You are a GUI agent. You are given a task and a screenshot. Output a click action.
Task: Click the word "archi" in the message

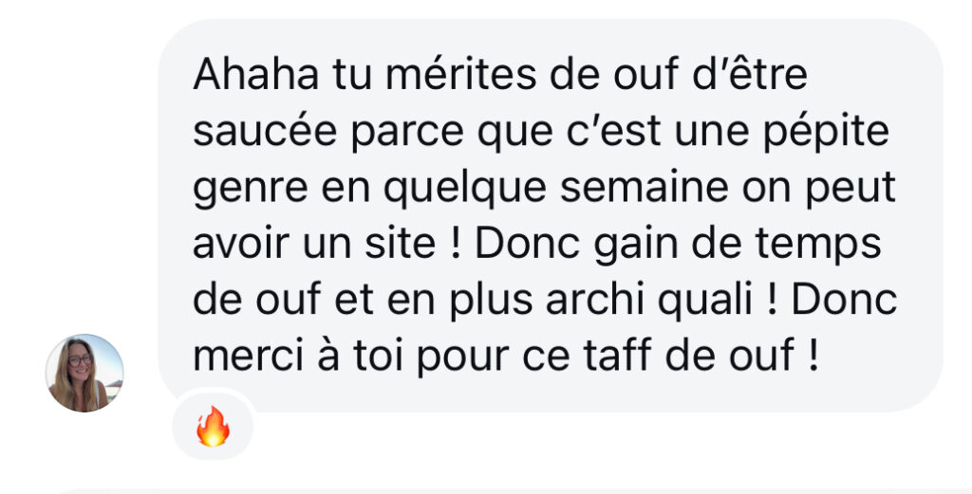[596, 301]
